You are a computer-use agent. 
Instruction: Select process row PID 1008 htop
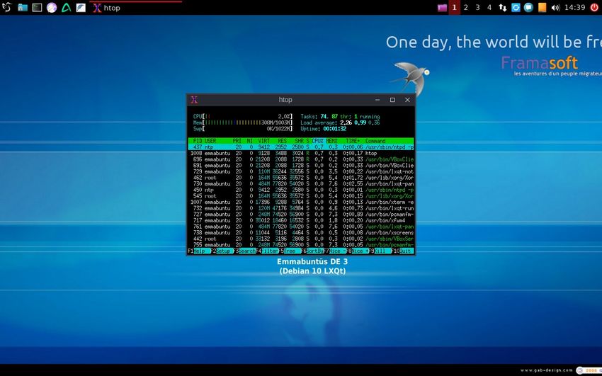click(x=301, y=153)
